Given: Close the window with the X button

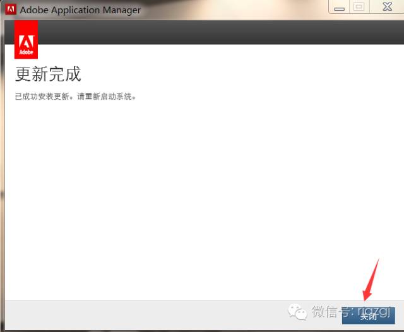Looking at the screenshot, I should pos(386,8).
